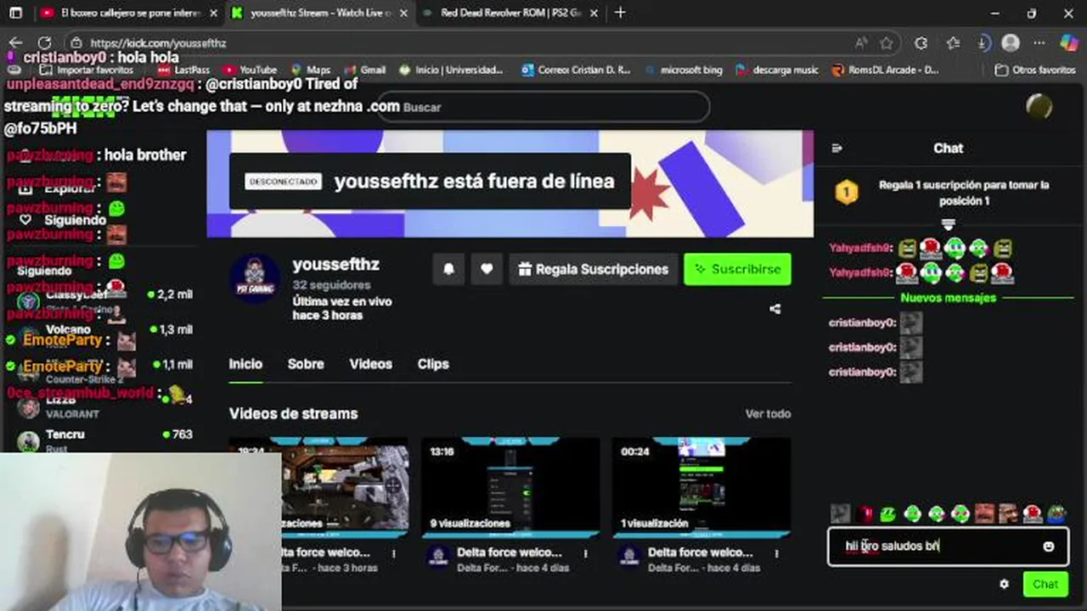Insert the green ZZ sleeping quick emote
1087x611 pixels.
tap(888, 513)
